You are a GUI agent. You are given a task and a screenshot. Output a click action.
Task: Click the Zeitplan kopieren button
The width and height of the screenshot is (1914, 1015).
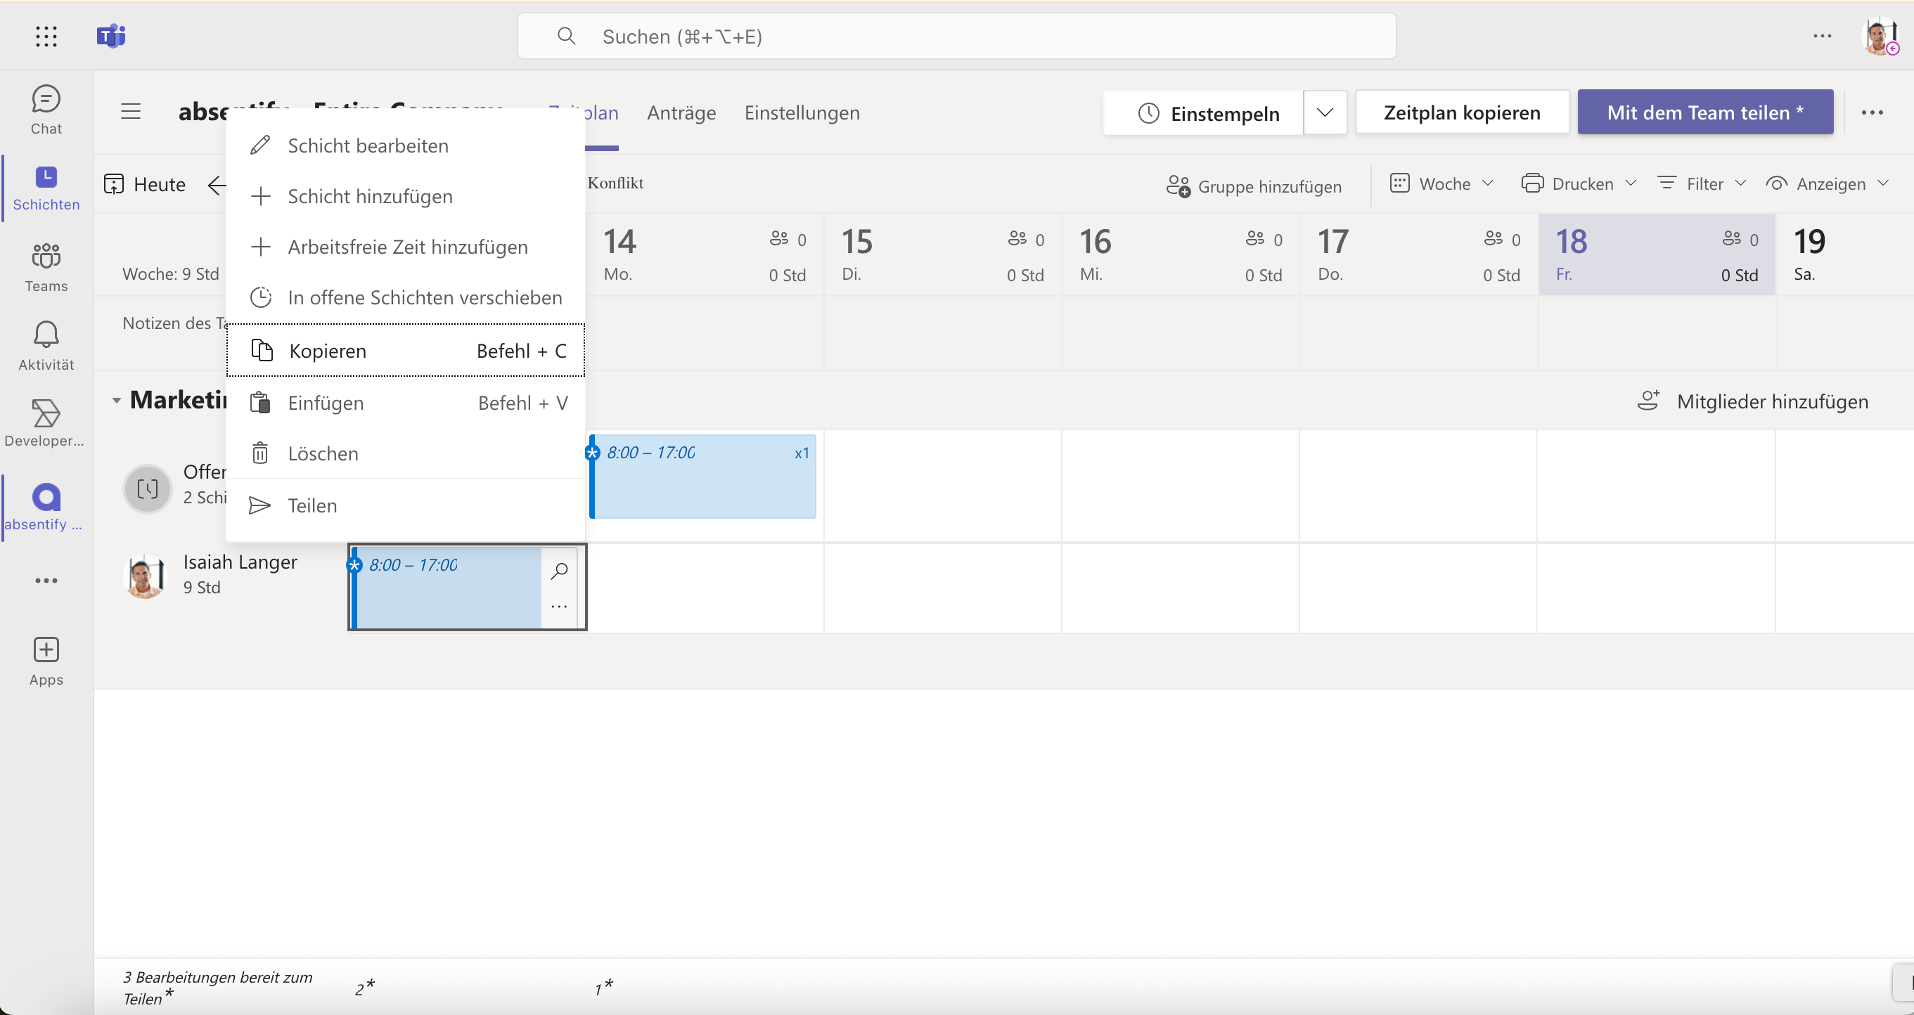tap(1461, 112)
